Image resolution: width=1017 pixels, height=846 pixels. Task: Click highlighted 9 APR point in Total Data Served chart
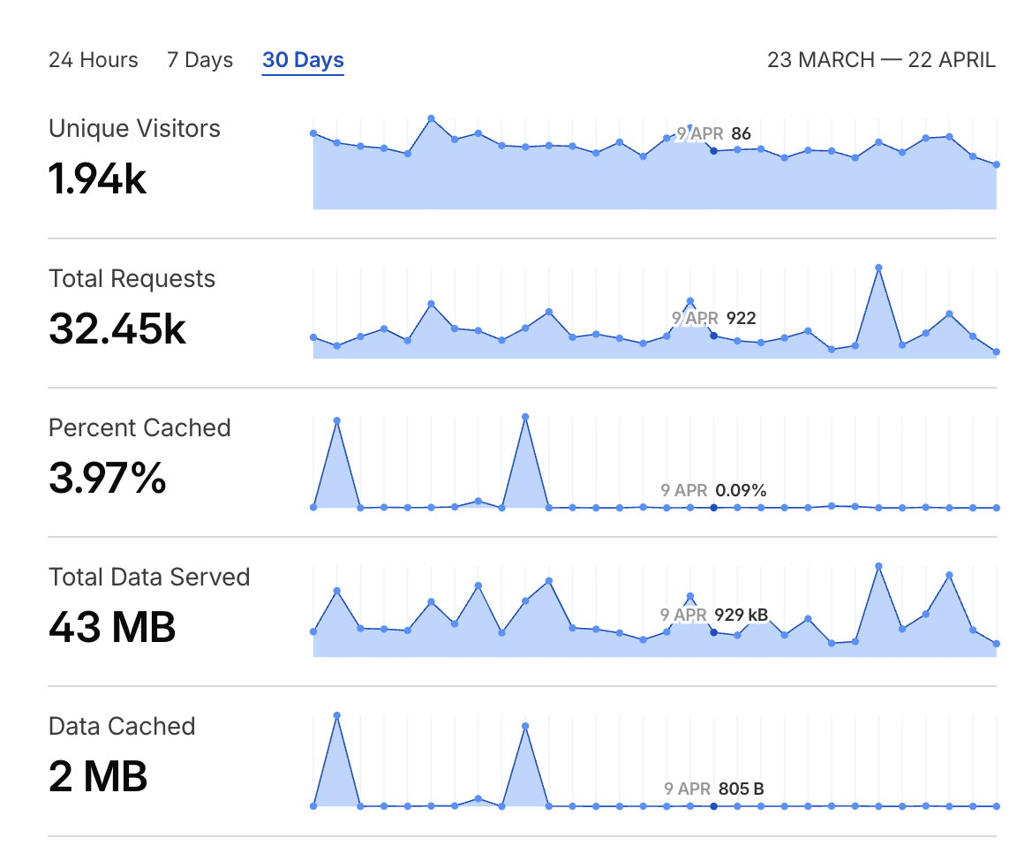pyautogui.click(x=713, y=631)
